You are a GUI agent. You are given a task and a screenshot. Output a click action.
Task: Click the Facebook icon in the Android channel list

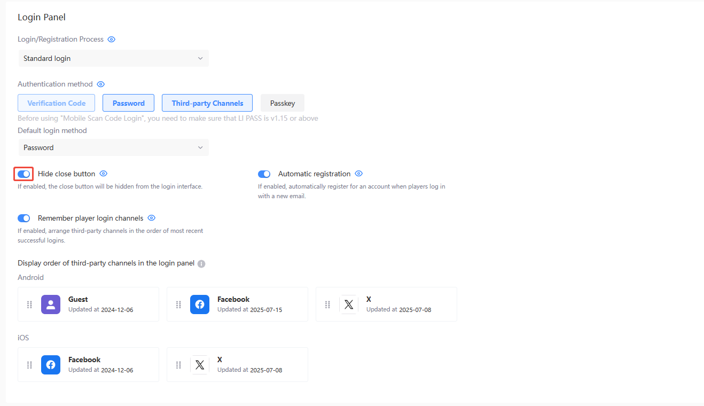click(x=199, y=304)
